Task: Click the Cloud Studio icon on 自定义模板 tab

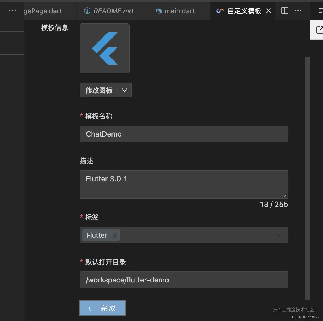Action: [x=220, y=11]
